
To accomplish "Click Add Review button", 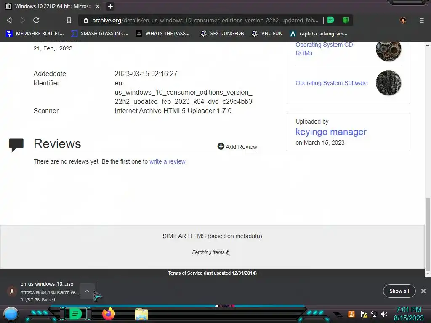I will click(x=237, y=146).
